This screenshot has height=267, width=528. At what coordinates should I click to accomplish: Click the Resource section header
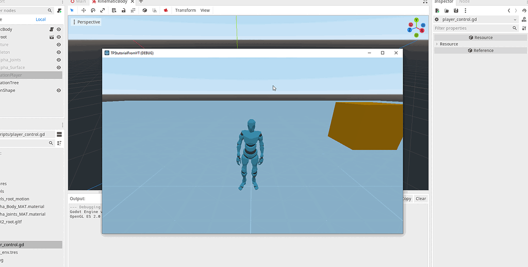pos(481,38)
